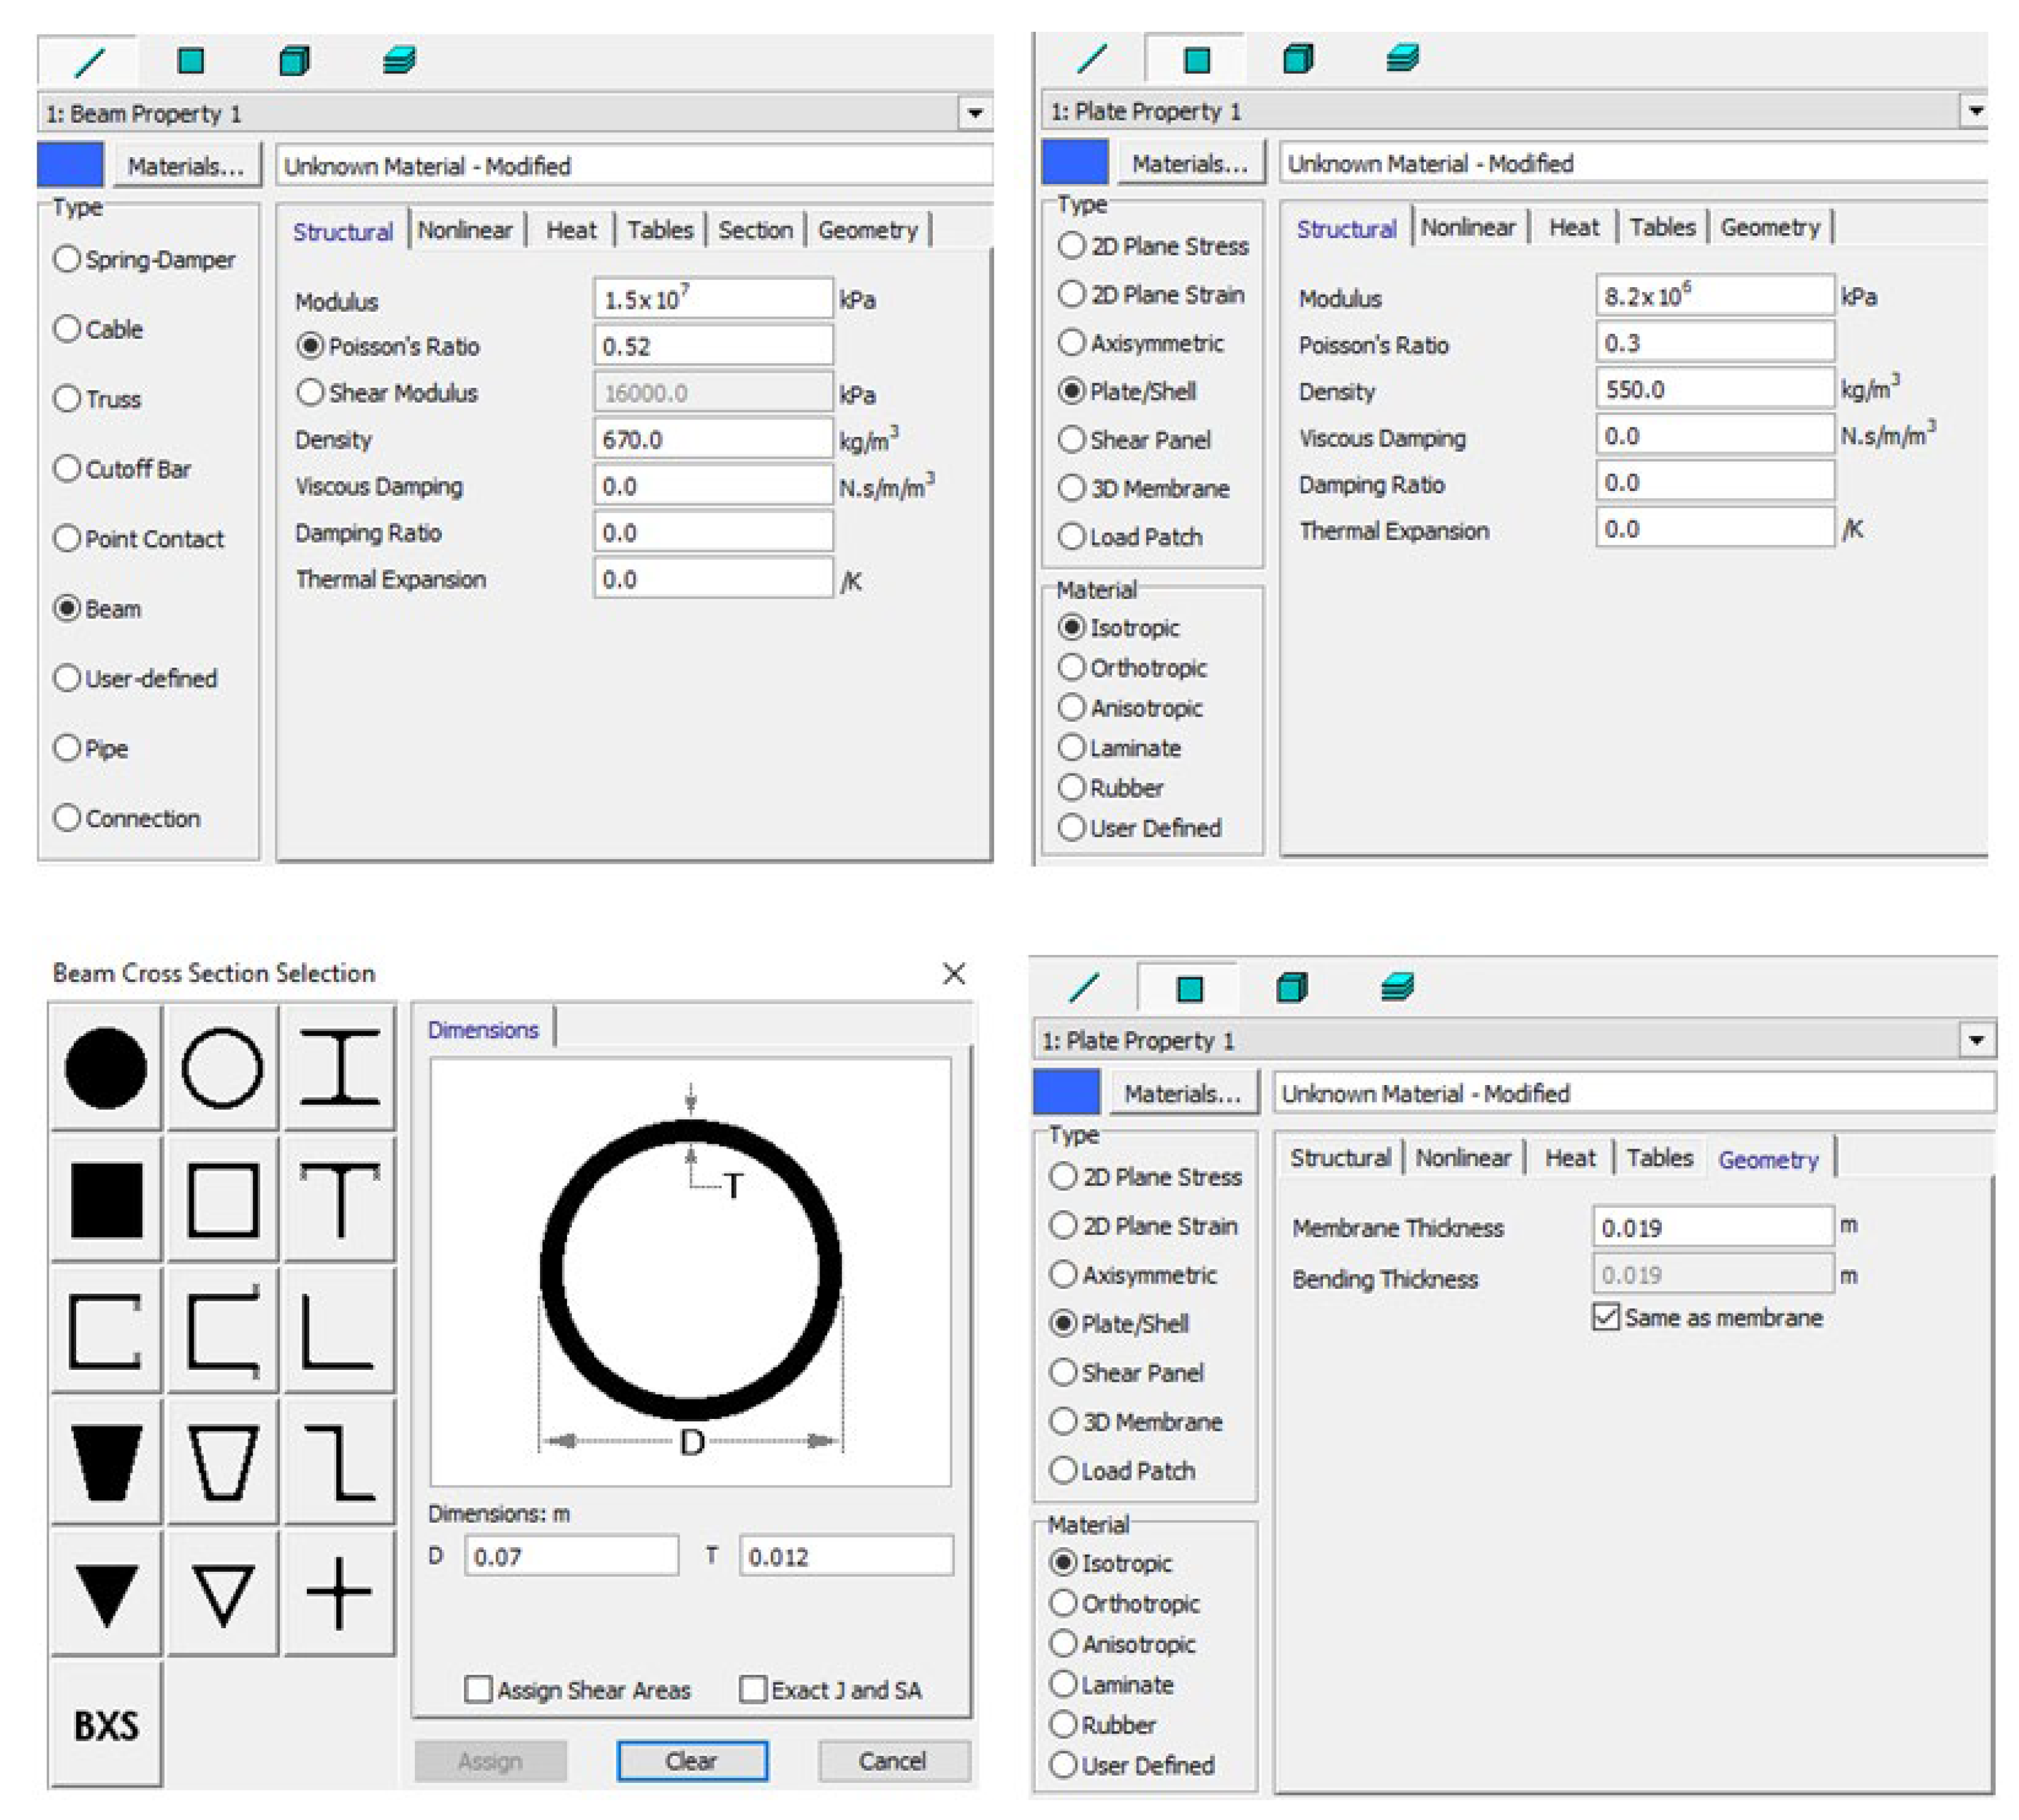2019x1820 pixels.
Task: Choose hollow circular tube cross section
Action: [222, 1068]
